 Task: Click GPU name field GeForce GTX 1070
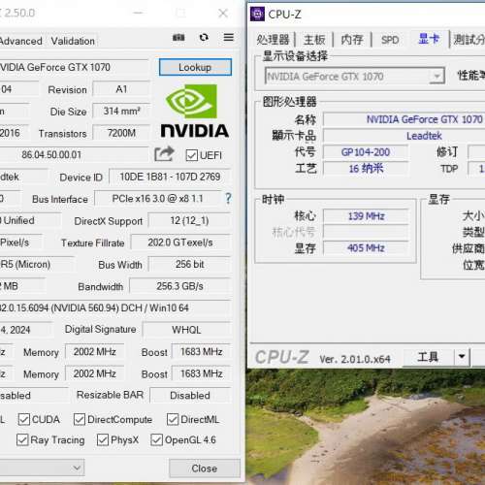tap(74, 67)
